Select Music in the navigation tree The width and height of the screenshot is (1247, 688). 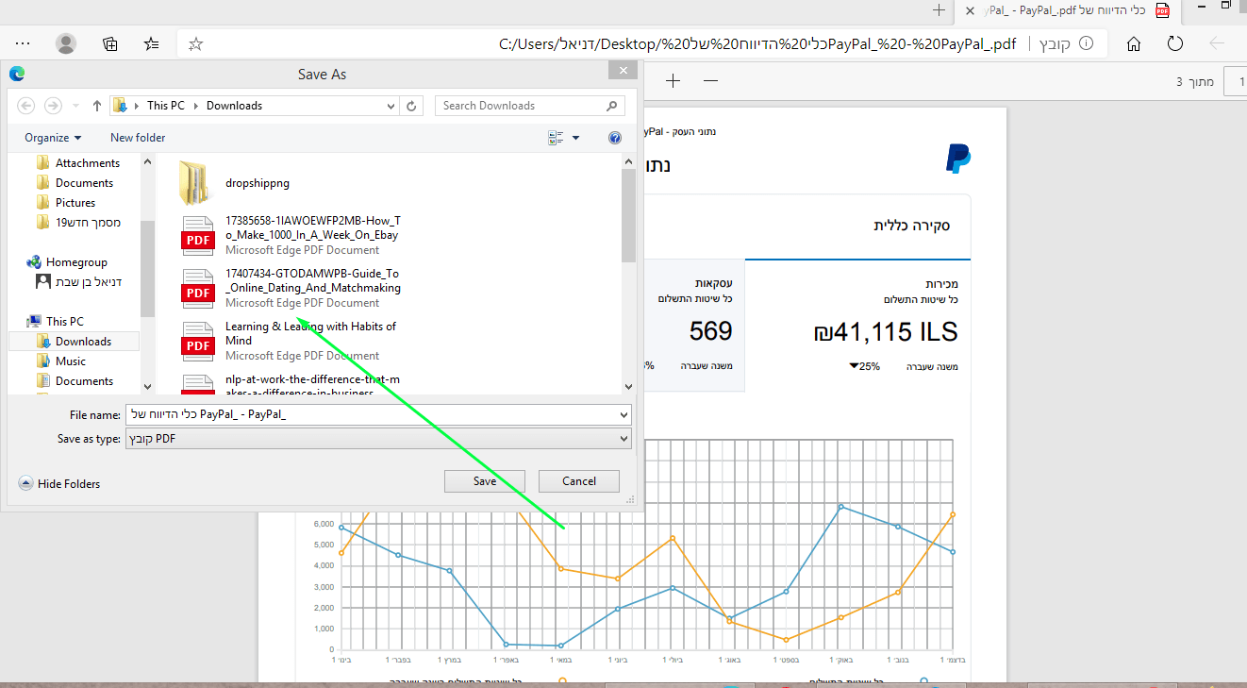[71, 361]
